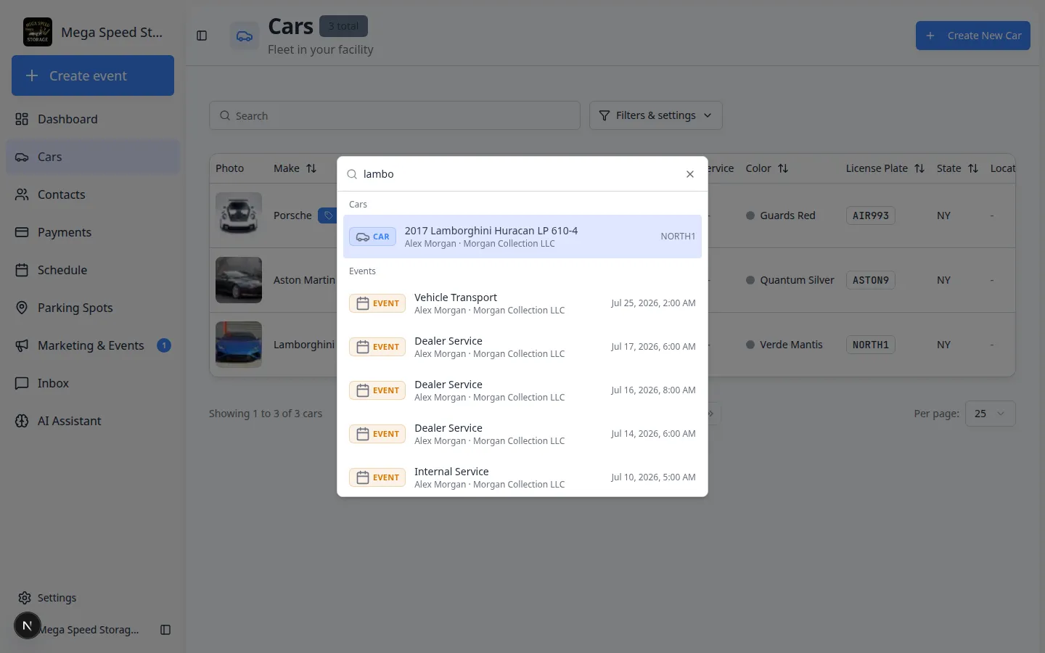Screen dimensions: 1045x653
Task: Navigate to Payments
Action: [x=93, y=232]
